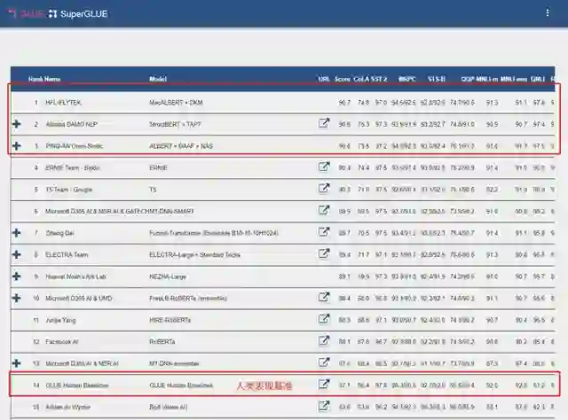The width and height of the screenshot is (568, 420).
Task: Open the URL icon for Facebook AI
Action: point(324,341)
